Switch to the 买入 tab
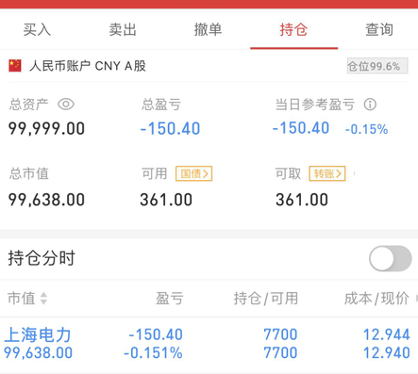The height and width of the screenshot is (374, 418). (x=37, y=29)
